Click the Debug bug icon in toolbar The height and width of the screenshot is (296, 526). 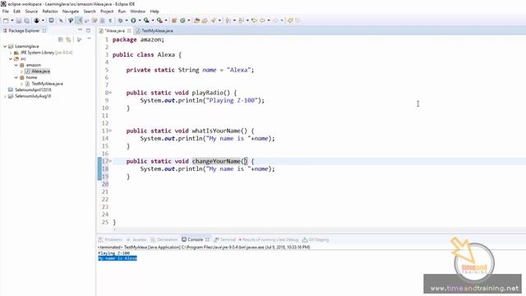pyautogui.click(x=121, y=21)
